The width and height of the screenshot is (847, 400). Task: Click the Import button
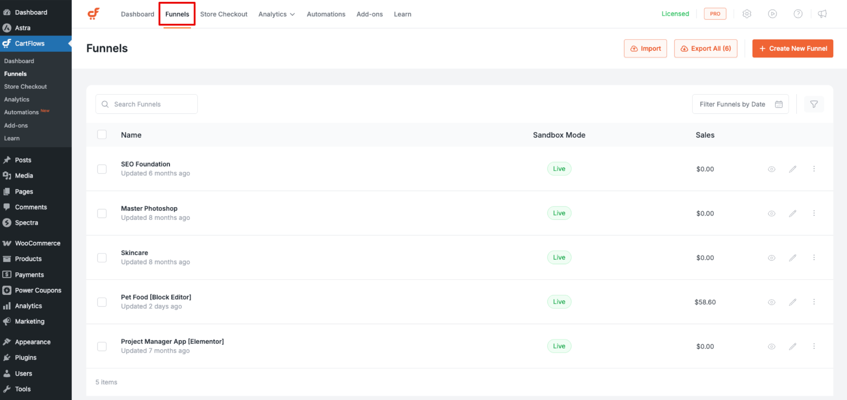645,49
